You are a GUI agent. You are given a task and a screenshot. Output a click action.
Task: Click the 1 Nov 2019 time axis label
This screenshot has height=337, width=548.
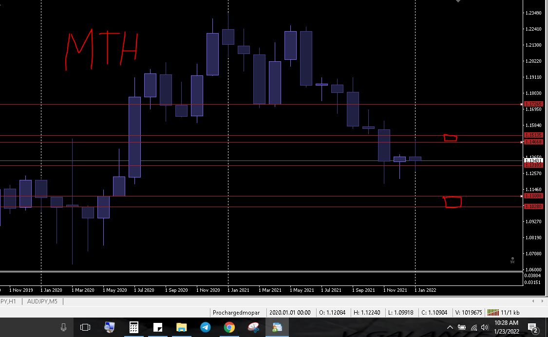21,290
